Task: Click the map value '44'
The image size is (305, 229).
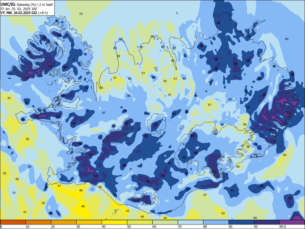Action: tap(165, 218)
